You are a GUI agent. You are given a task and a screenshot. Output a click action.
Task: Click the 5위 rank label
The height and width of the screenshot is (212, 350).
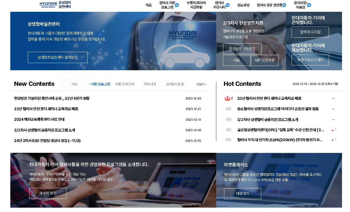pos(229,140)
